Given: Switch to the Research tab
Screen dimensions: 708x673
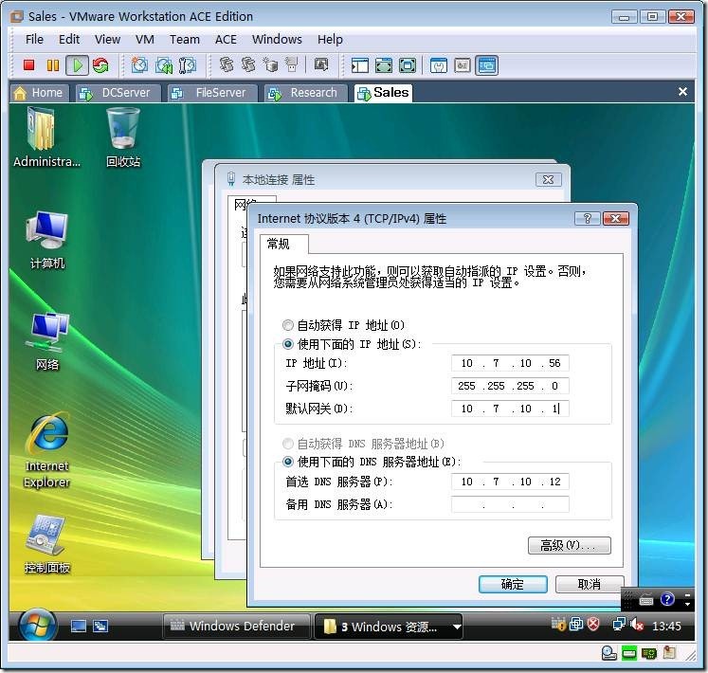Looking at the screenshot, I should (x=306, y=93).
